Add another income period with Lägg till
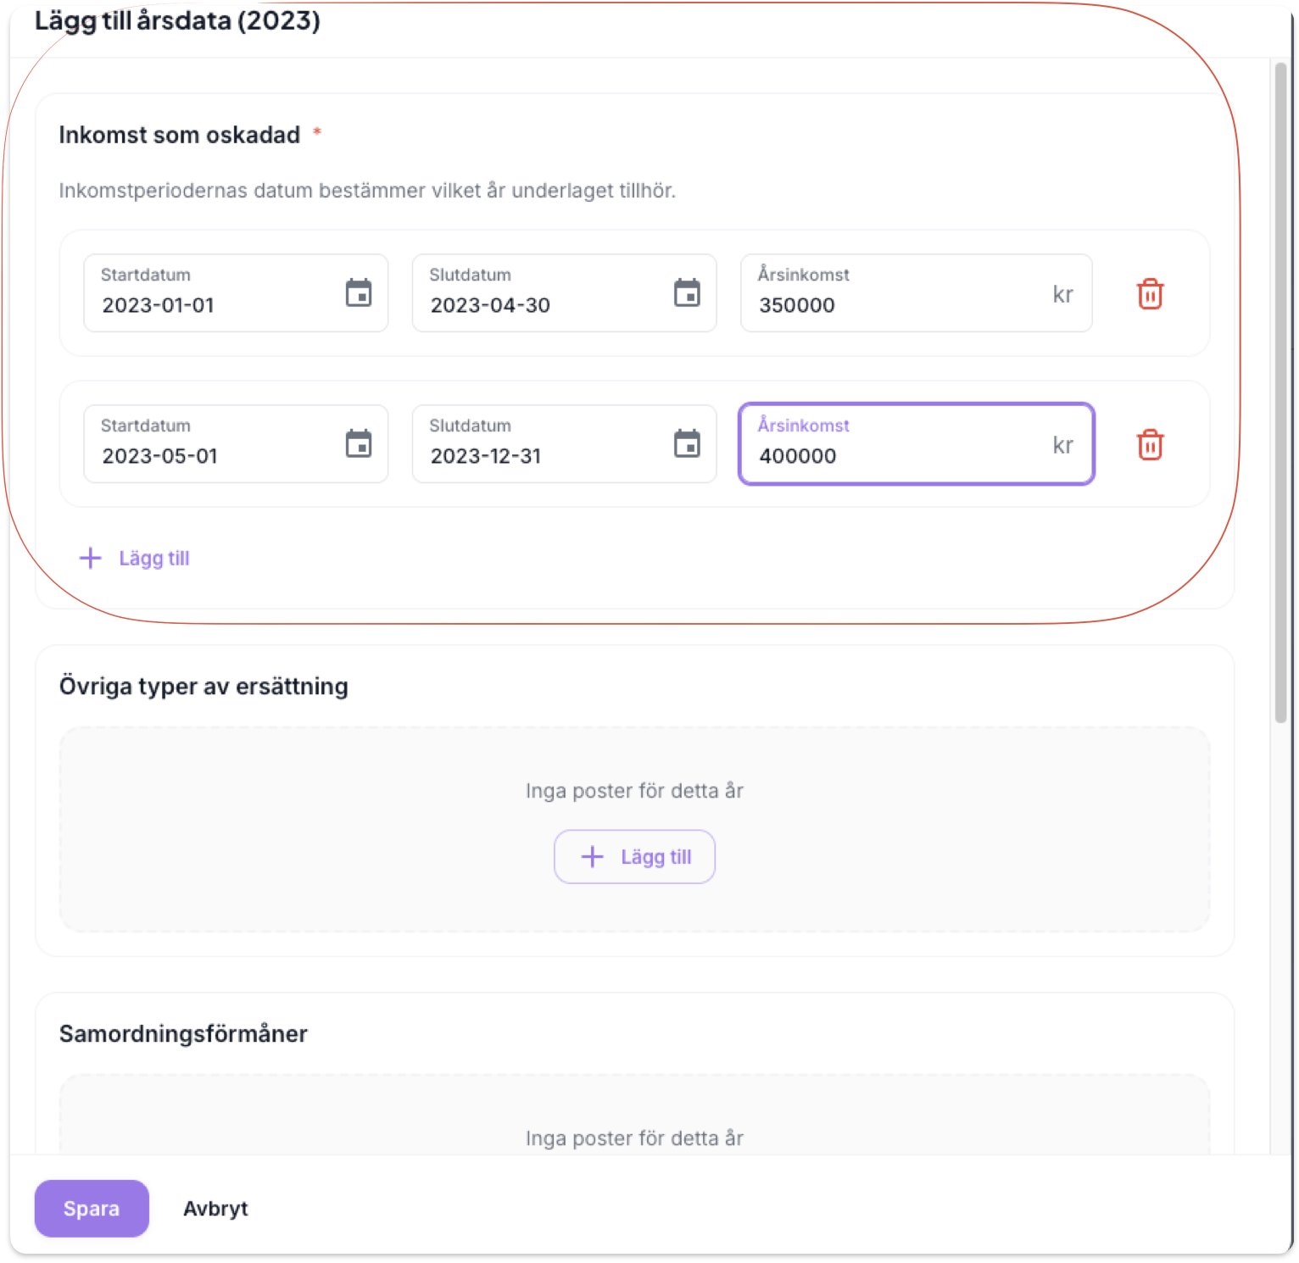Viewport: 1299px width, 1263px height. click(x=136, y=558)
